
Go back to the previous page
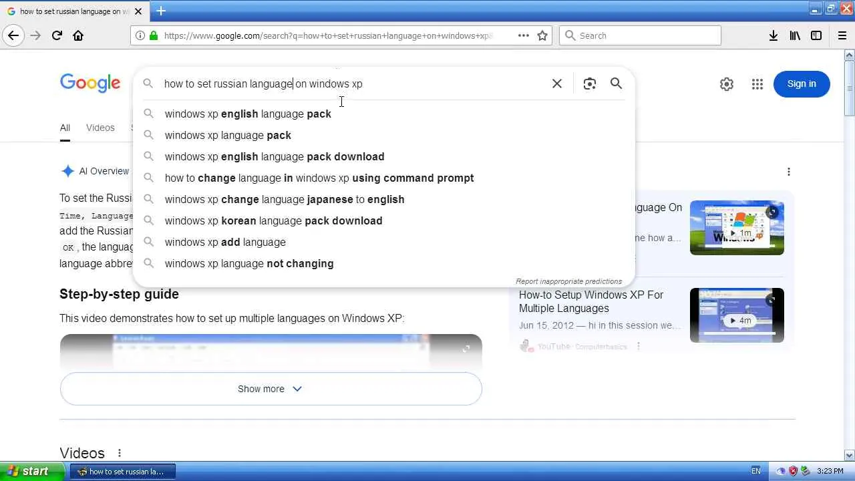(x=13, y=35)
